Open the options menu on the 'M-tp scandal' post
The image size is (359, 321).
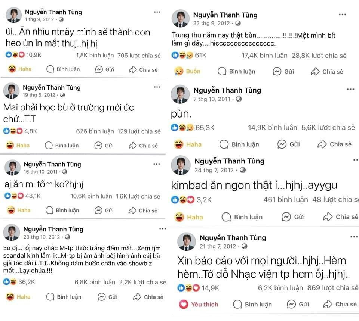click(x=162, y=229)
